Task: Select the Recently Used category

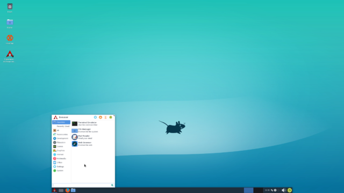Action: (x=61, y=127)
